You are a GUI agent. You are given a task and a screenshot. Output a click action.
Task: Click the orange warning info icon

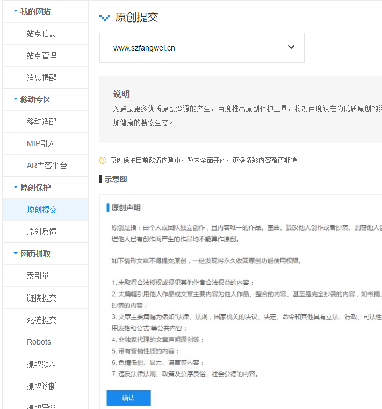click(103, 160)
